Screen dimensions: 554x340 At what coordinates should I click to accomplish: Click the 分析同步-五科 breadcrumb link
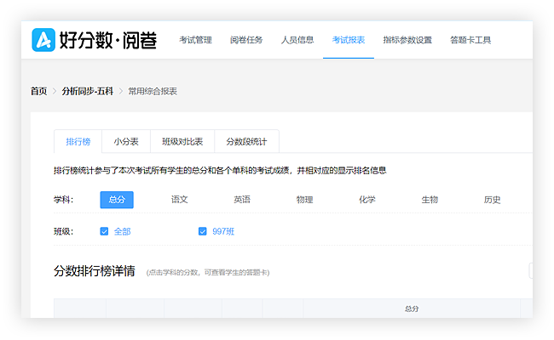coord(87,91)
